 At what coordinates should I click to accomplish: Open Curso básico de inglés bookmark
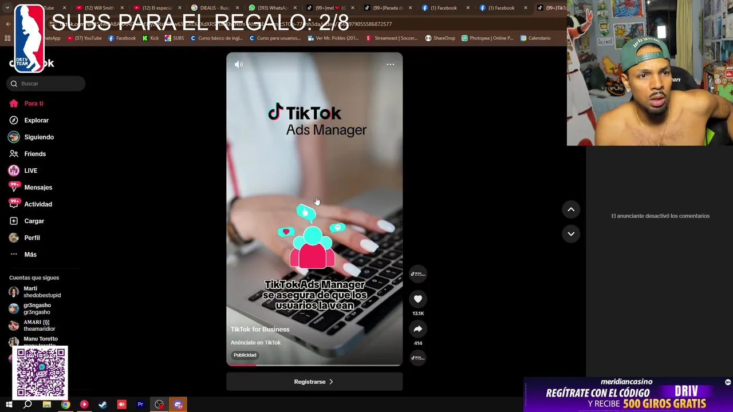click(x=216, y=38)
